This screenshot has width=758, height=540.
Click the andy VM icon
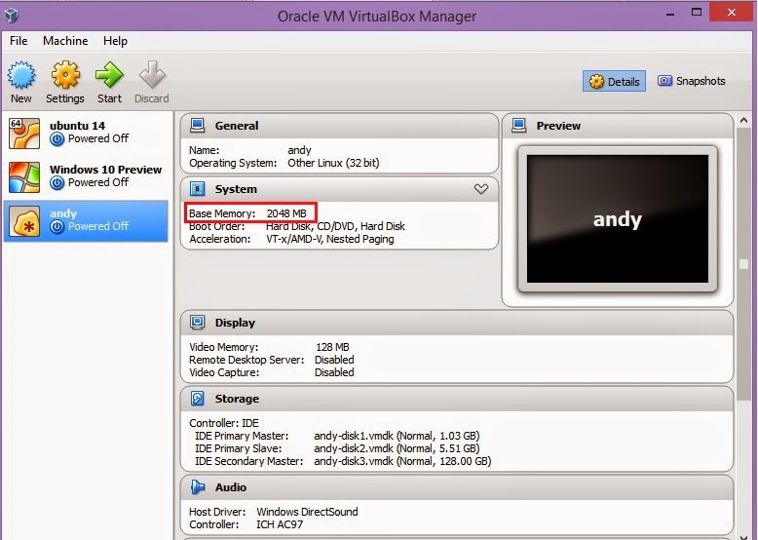24,221
